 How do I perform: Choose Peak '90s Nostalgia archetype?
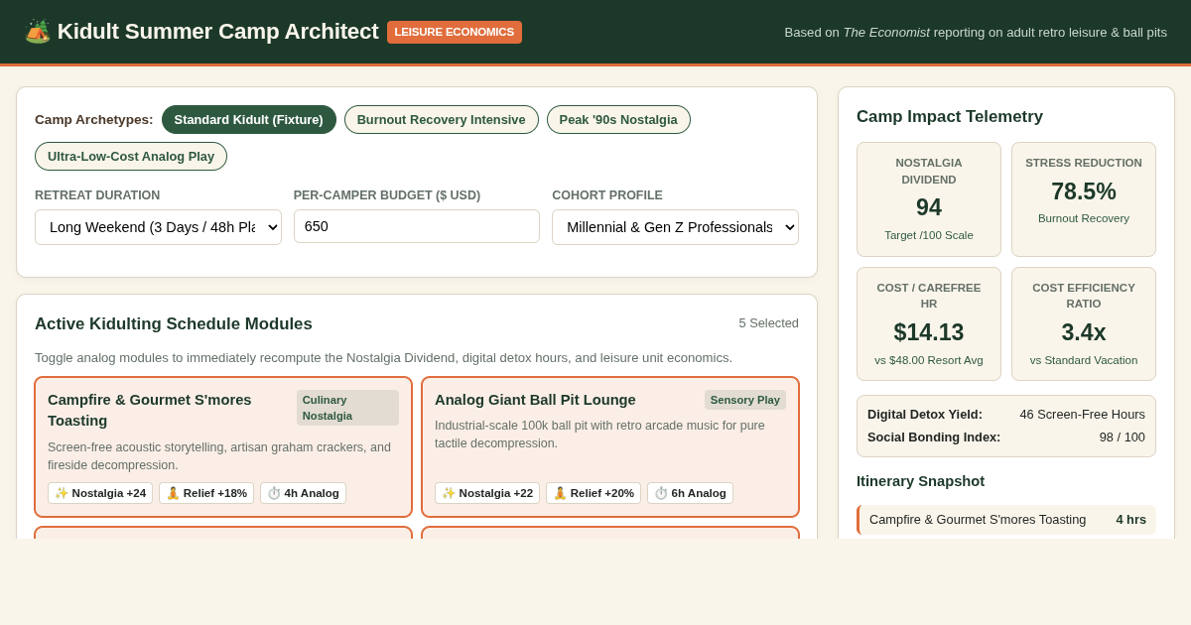coord(618,120)
